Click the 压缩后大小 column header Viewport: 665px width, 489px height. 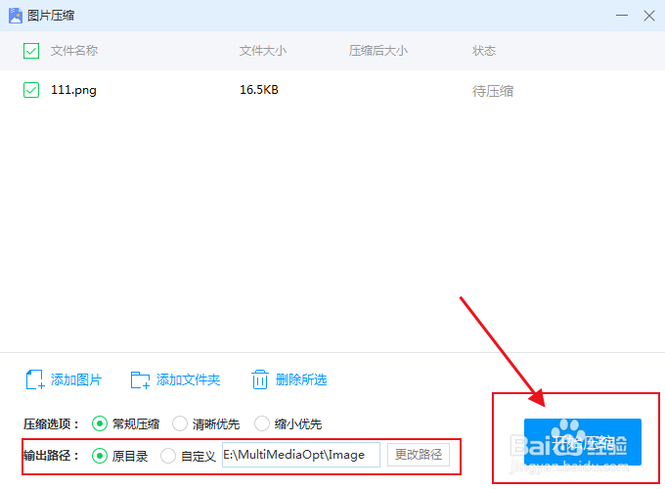tap(378, 51)
